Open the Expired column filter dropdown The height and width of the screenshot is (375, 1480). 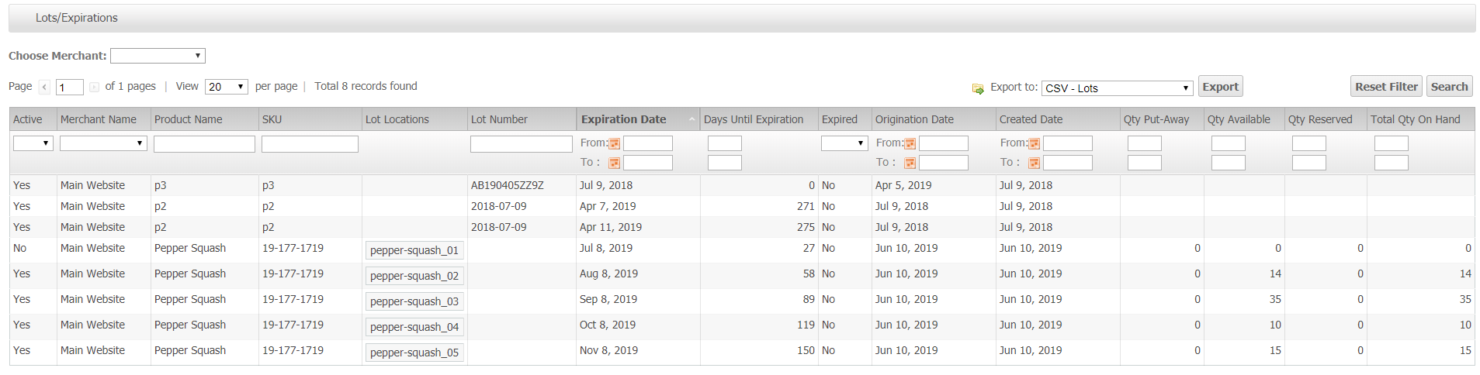pyautogui.click(x=844, y=143)
